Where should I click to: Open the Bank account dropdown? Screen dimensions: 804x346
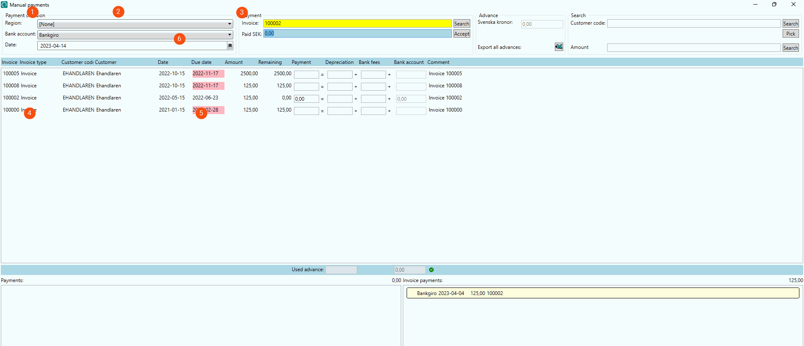pos(229,35)
